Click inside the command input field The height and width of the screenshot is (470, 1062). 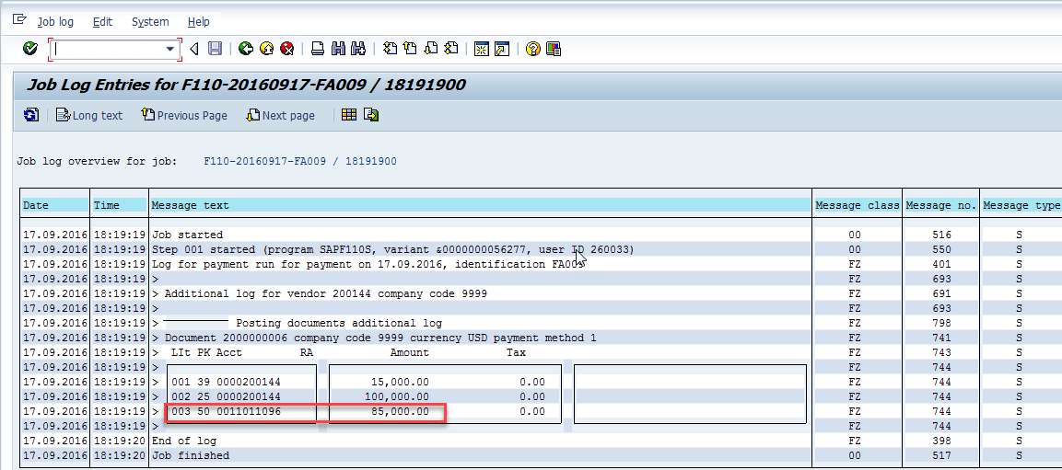(106, 49)
